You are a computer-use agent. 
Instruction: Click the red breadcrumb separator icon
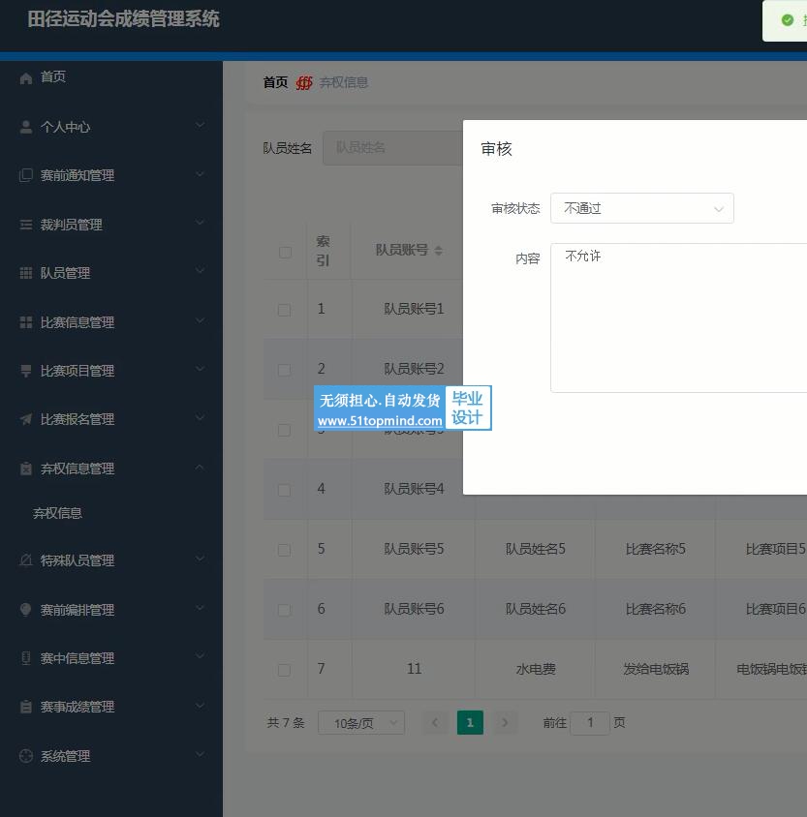304,83
